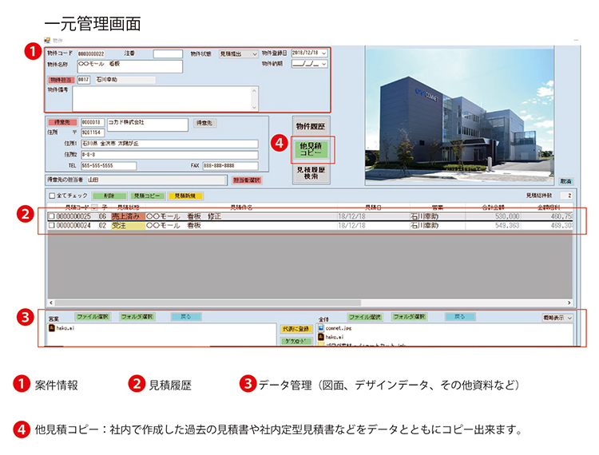599x455 pixels.
Task: Click the FAX field 888-888-8888
Action: tap(230, 166)
